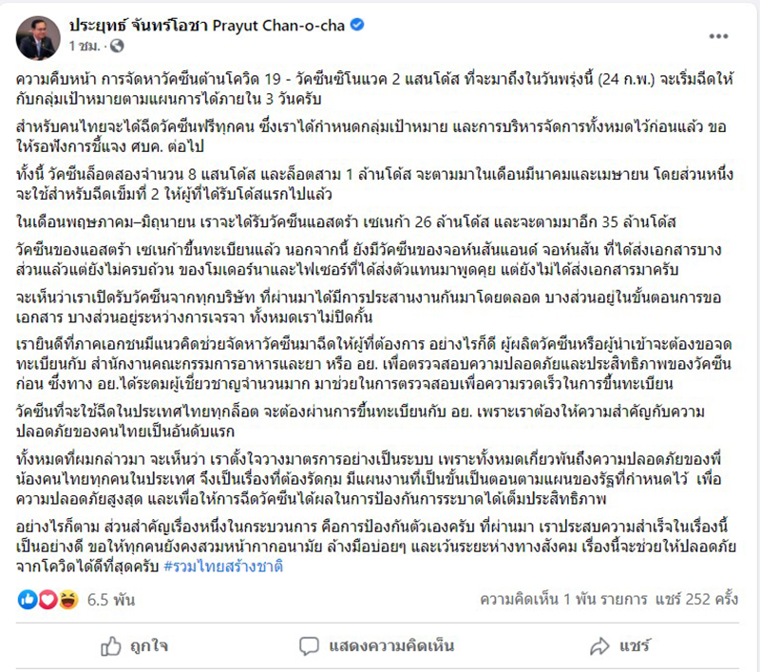Image resolution: width=760 pixels, height=672 pixels.
Task: Click the blue Like reaction emoji
Action: [28, 600]
